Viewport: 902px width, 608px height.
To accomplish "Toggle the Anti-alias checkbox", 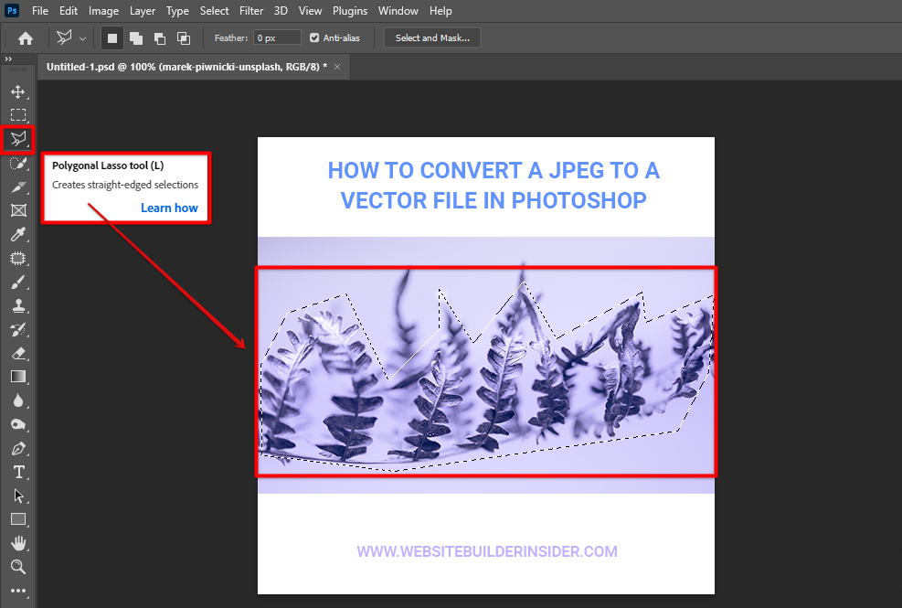I will pyautogui.click(x=314, y=38).
